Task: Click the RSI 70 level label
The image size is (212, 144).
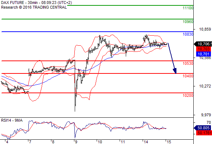Action: point(209,122)
